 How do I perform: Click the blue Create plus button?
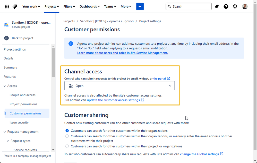coord(140,6)
